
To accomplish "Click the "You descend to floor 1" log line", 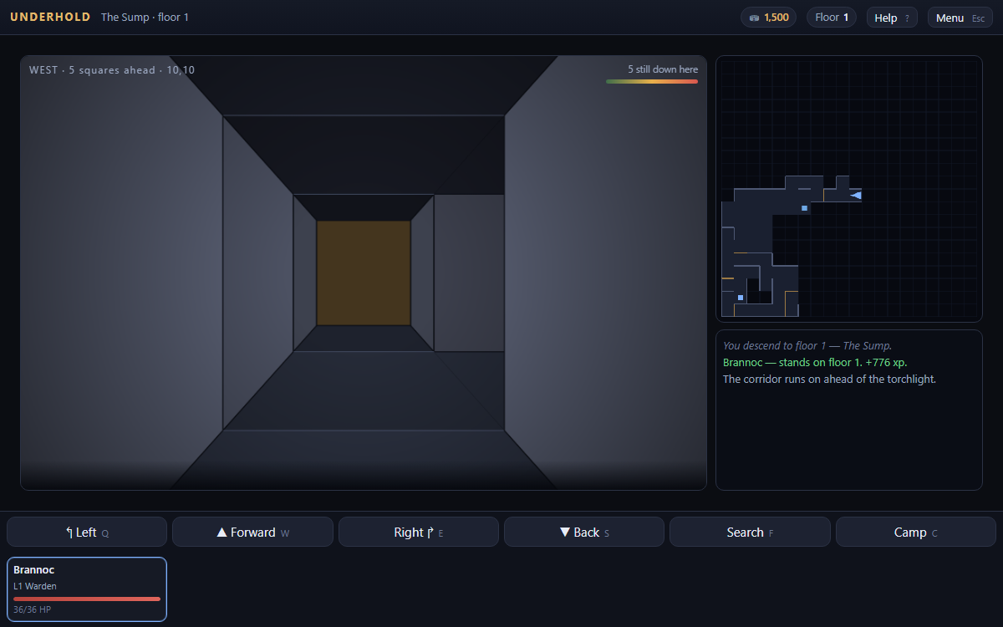I will click(807, 345).
